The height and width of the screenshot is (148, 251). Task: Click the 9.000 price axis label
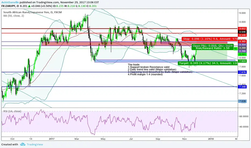tap(242, 13)
